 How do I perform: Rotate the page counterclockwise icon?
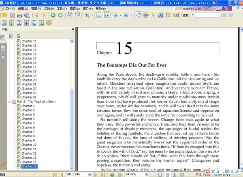click(77, 15)
